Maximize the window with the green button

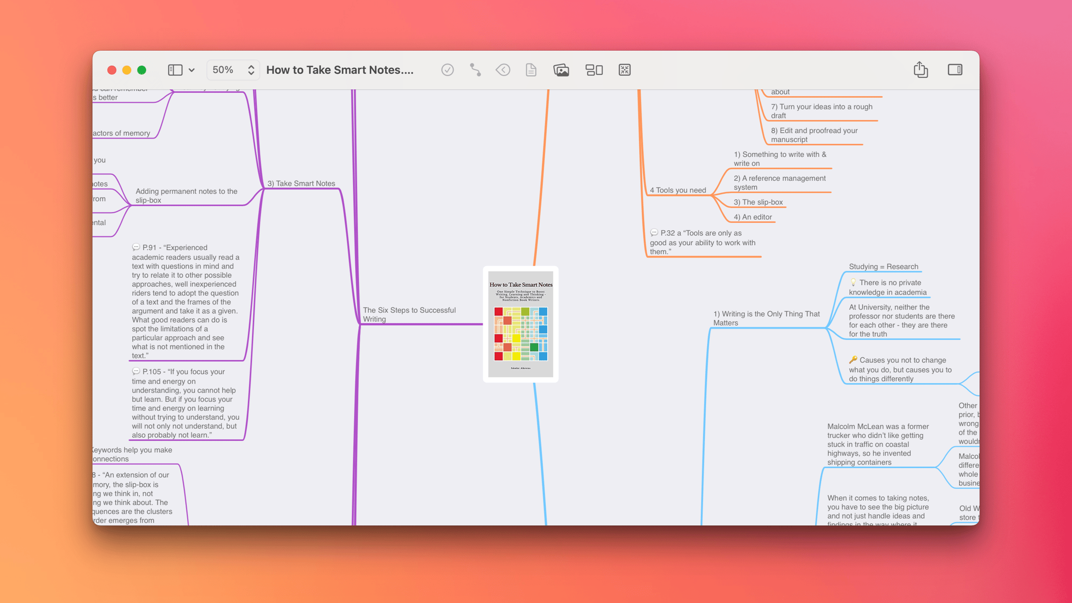[x=142, y=70]
